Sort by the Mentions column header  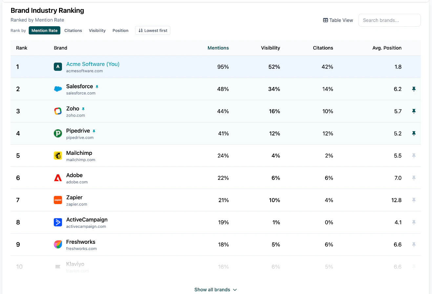(218, 48)
